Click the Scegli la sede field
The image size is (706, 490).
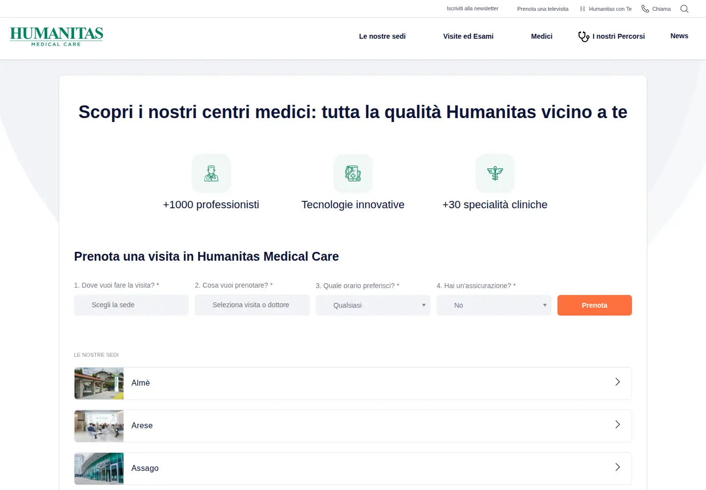coord(131,305)
